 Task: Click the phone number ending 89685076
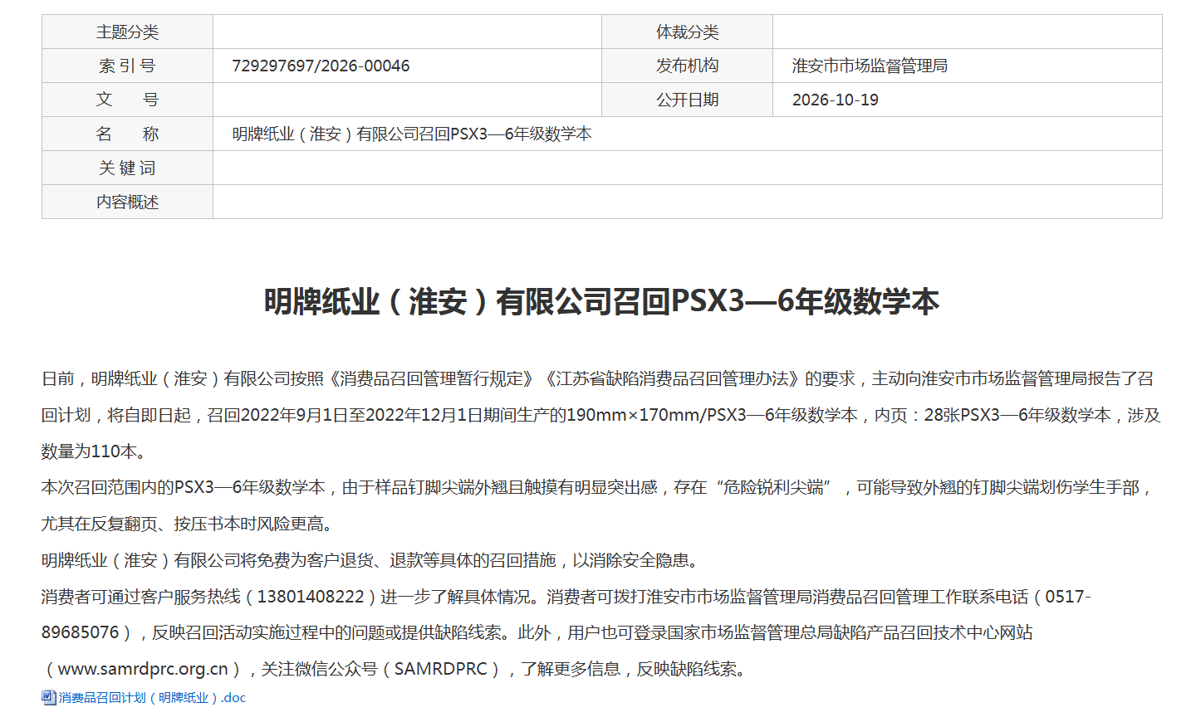tap(81, 632)
